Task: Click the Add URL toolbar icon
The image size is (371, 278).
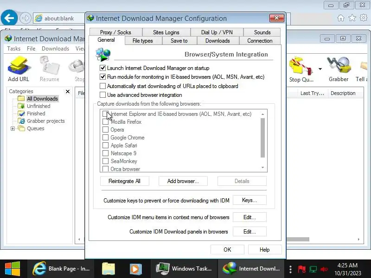Action: point(19,69)
